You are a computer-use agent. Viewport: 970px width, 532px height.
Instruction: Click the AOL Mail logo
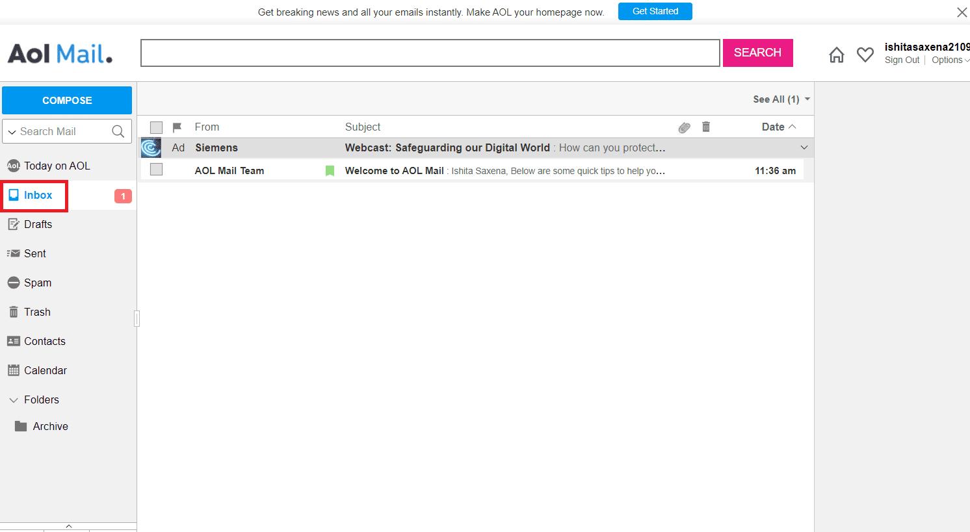click(59, 53)
